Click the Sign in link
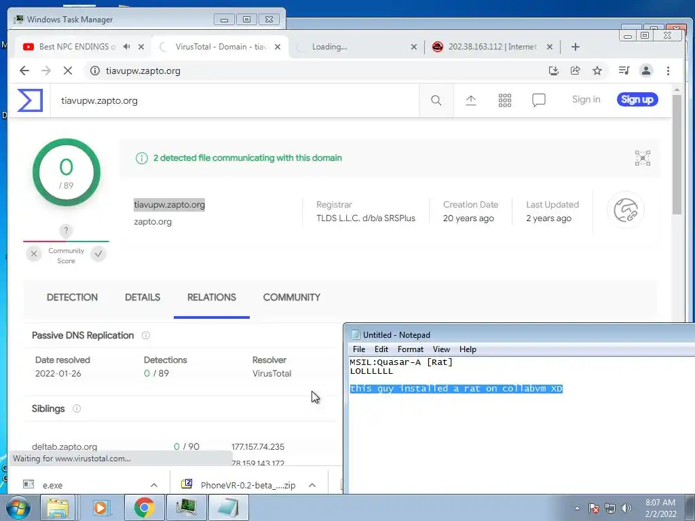Screen dimensions: 695x521 point(586,100)
